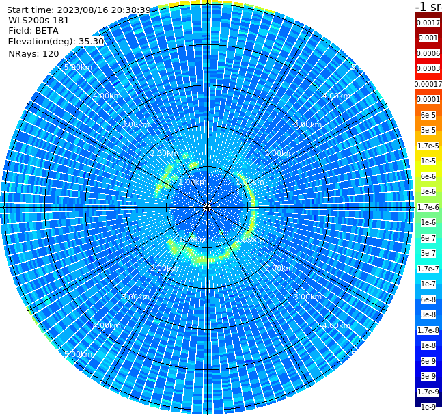Click the upper-left 3.00km range ring label
The image size is (442, 415).
pyautogui.click(x=135, y=124)
